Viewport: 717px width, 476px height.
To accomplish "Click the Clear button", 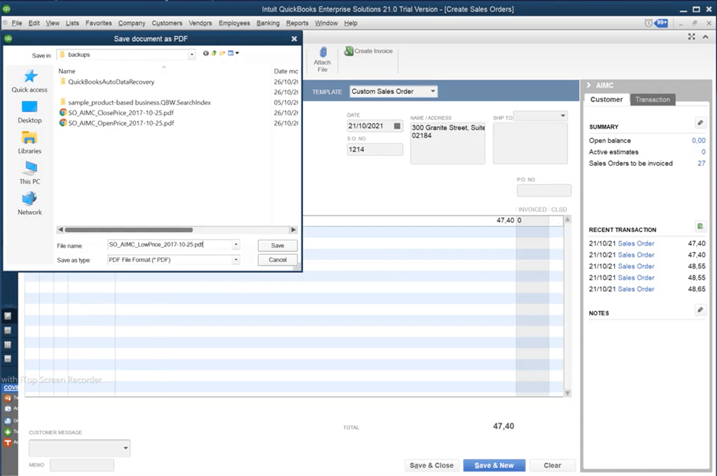I will (552, 465).
